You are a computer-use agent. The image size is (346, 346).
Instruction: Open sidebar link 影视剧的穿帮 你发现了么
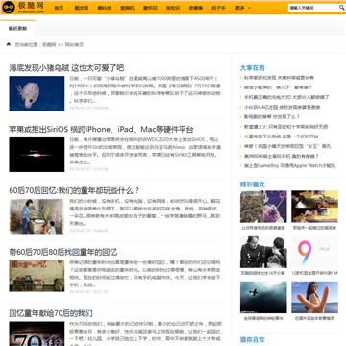click(x=272, y=116)
